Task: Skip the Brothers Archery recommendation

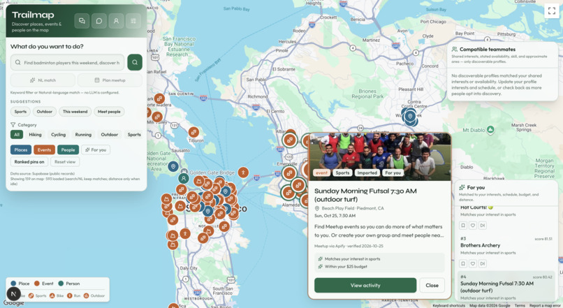Action: click(x=483, y=263)
